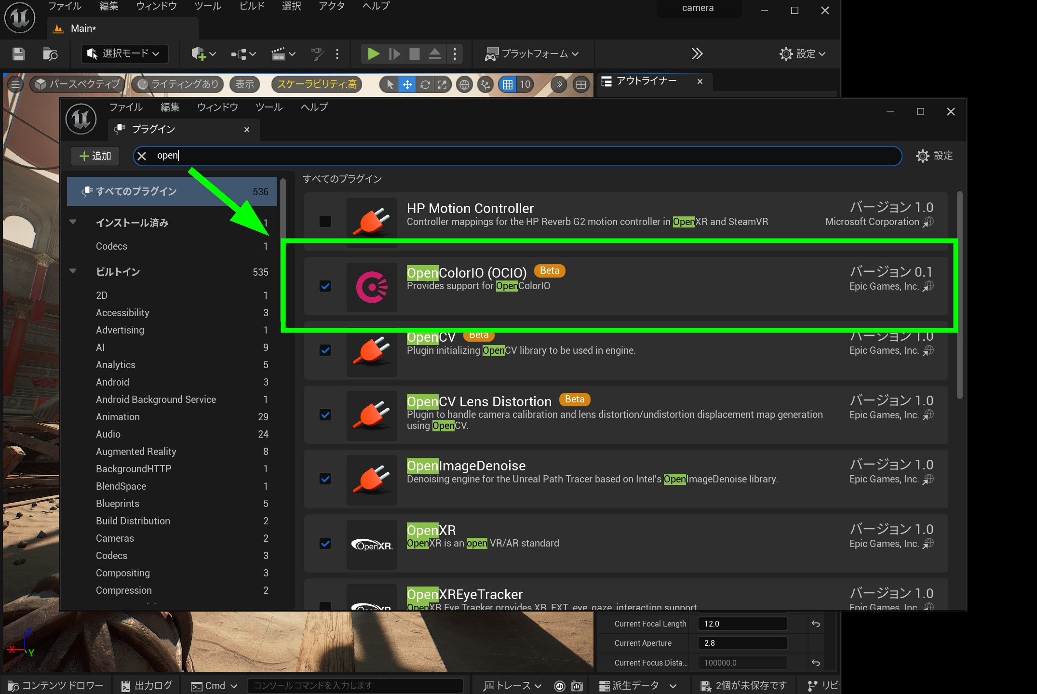Disable the OpenXR plugin checkbox
Image resolution: width=1037 pixels, height=694 pixels.
point(325,544)
